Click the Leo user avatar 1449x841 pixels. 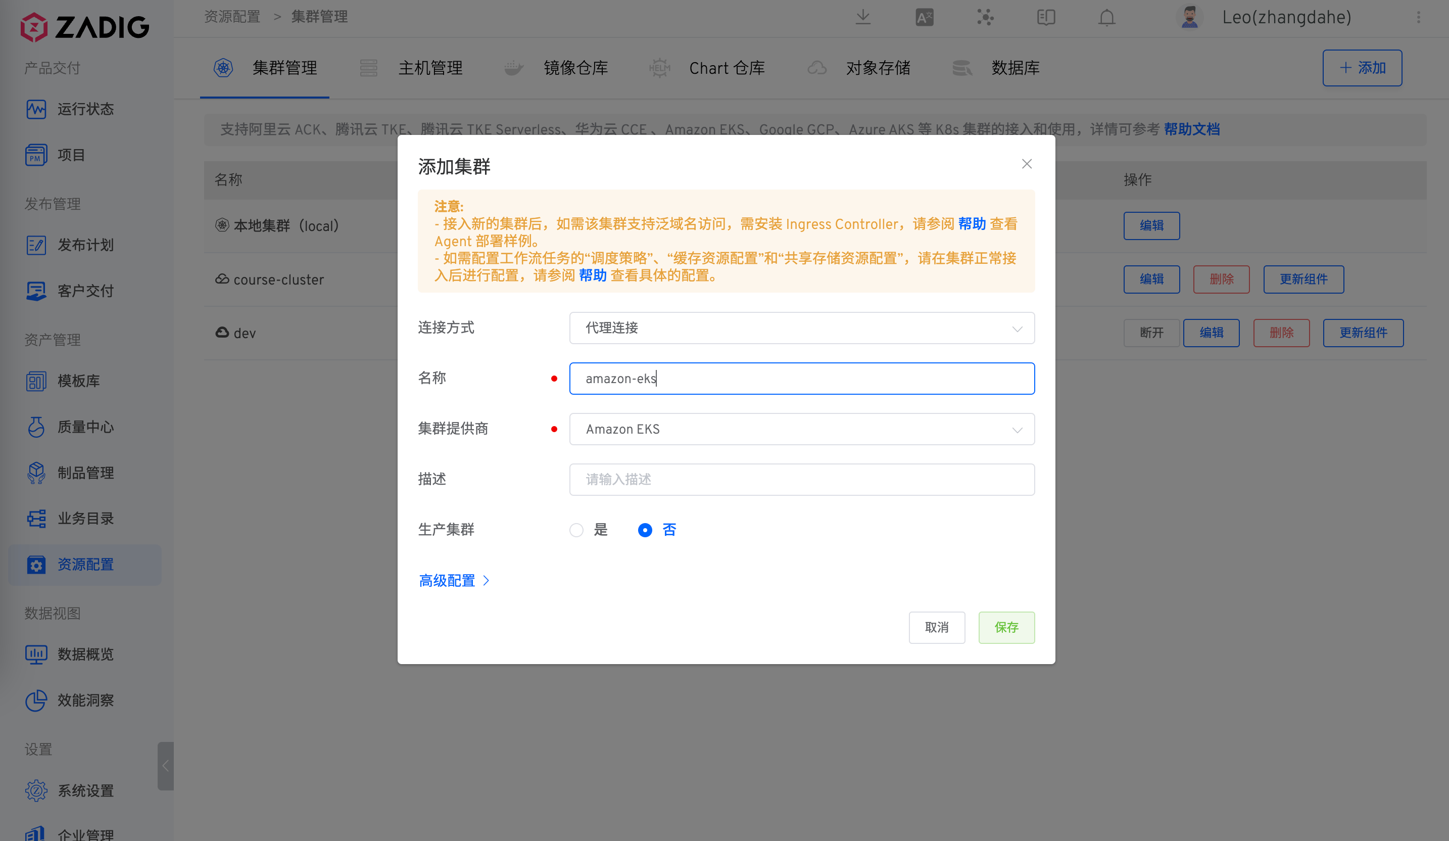[1190, 17]
